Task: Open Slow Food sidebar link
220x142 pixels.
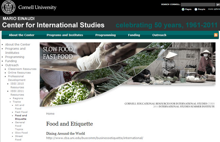Action: pyautogui.click(x=21, y=133)
